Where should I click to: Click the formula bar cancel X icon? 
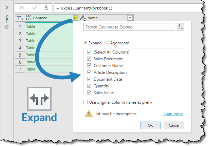click(22, 7)
